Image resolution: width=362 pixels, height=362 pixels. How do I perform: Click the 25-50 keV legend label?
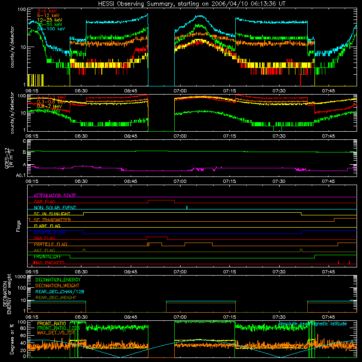coord(50,24)
